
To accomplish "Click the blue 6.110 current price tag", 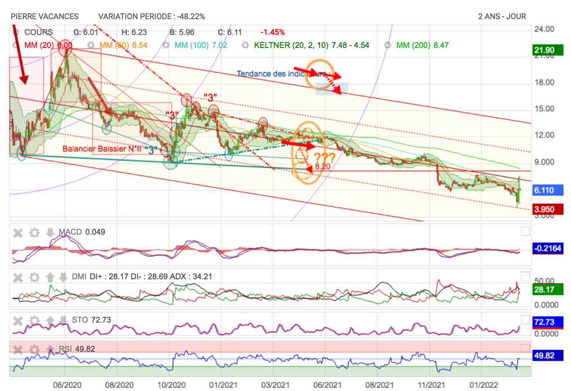I will point(548,190).
